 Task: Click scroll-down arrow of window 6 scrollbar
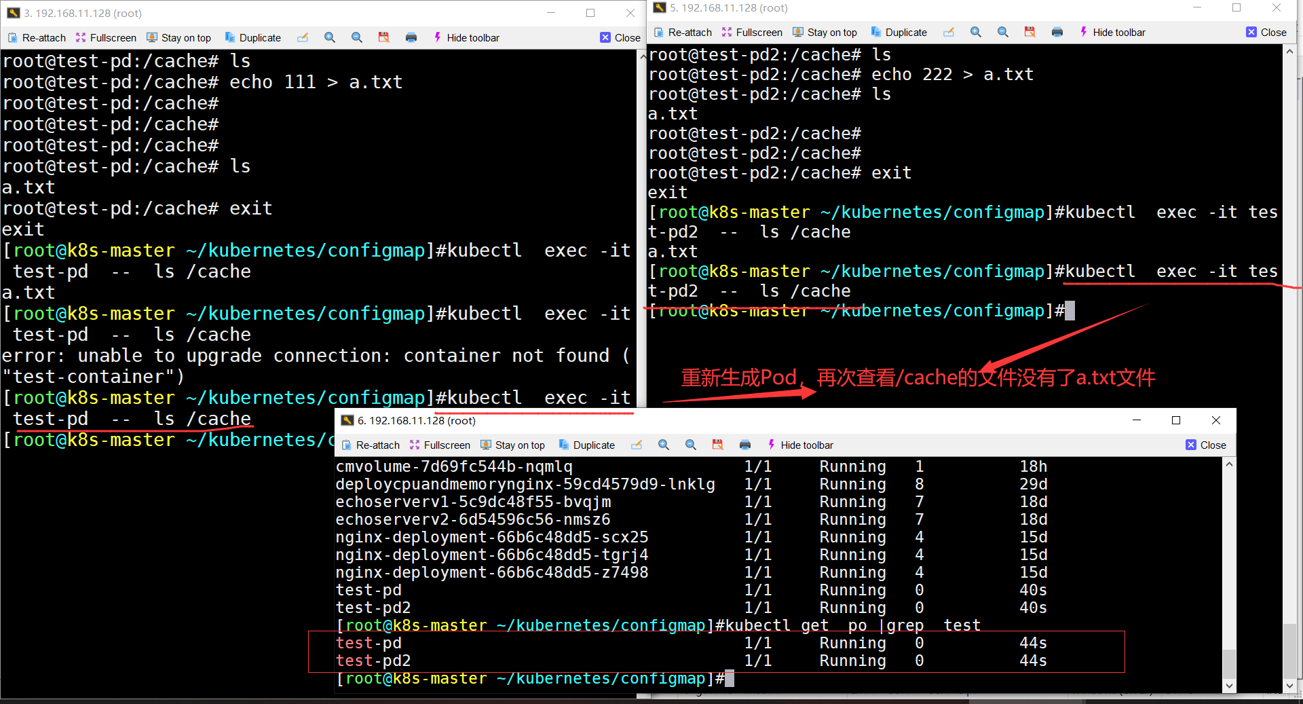pos(1228,686)
